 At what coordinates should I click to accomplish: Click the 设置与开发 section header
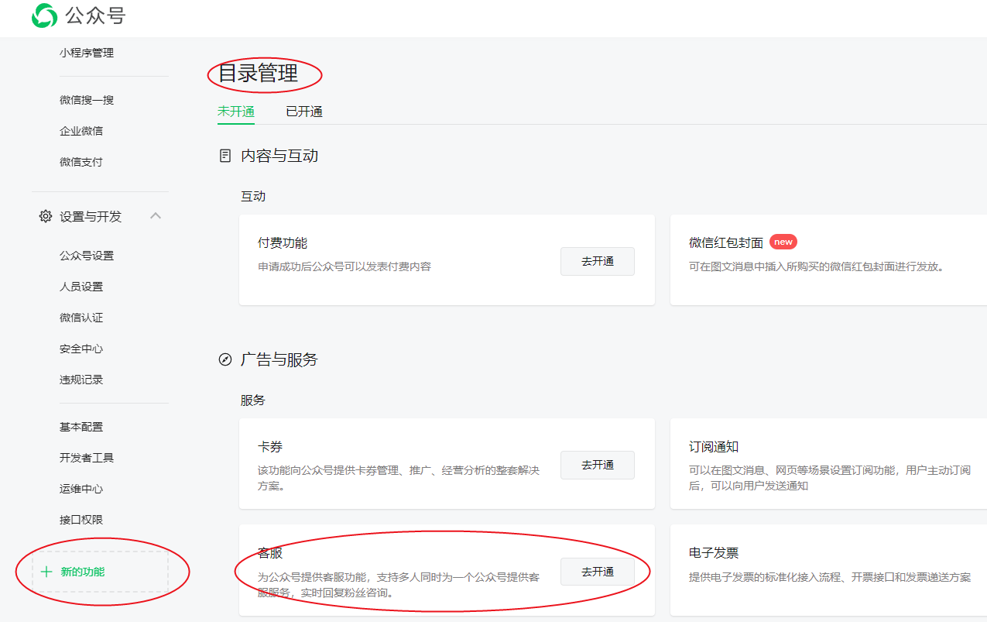101,216
